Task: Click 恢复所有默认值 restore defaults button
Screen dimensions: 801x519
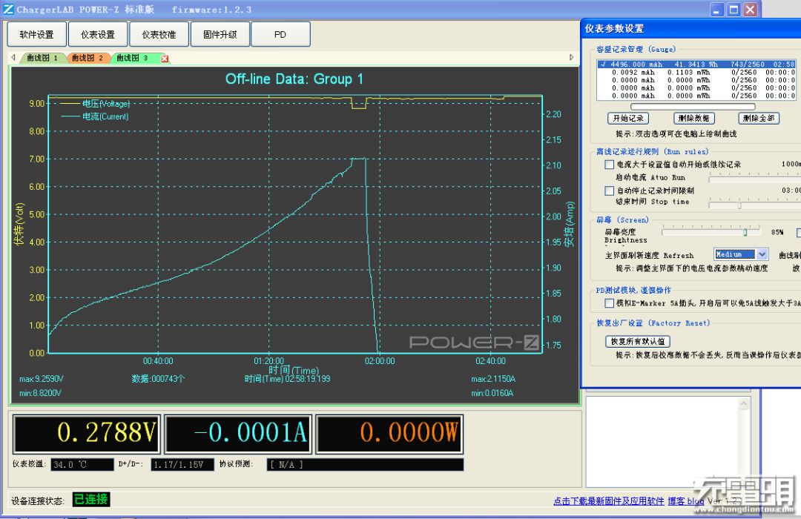Action: (638, 341)
